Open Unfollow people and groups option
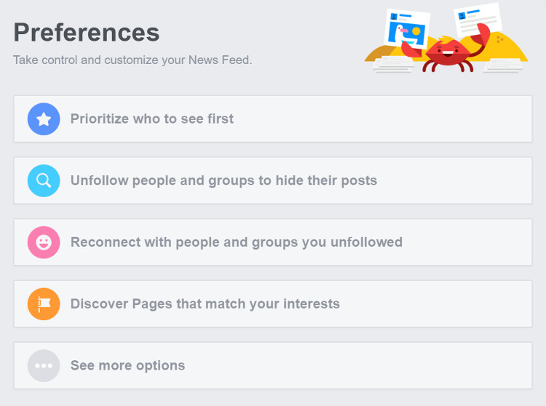Screen dimensions: 546x406 point(223,180)
